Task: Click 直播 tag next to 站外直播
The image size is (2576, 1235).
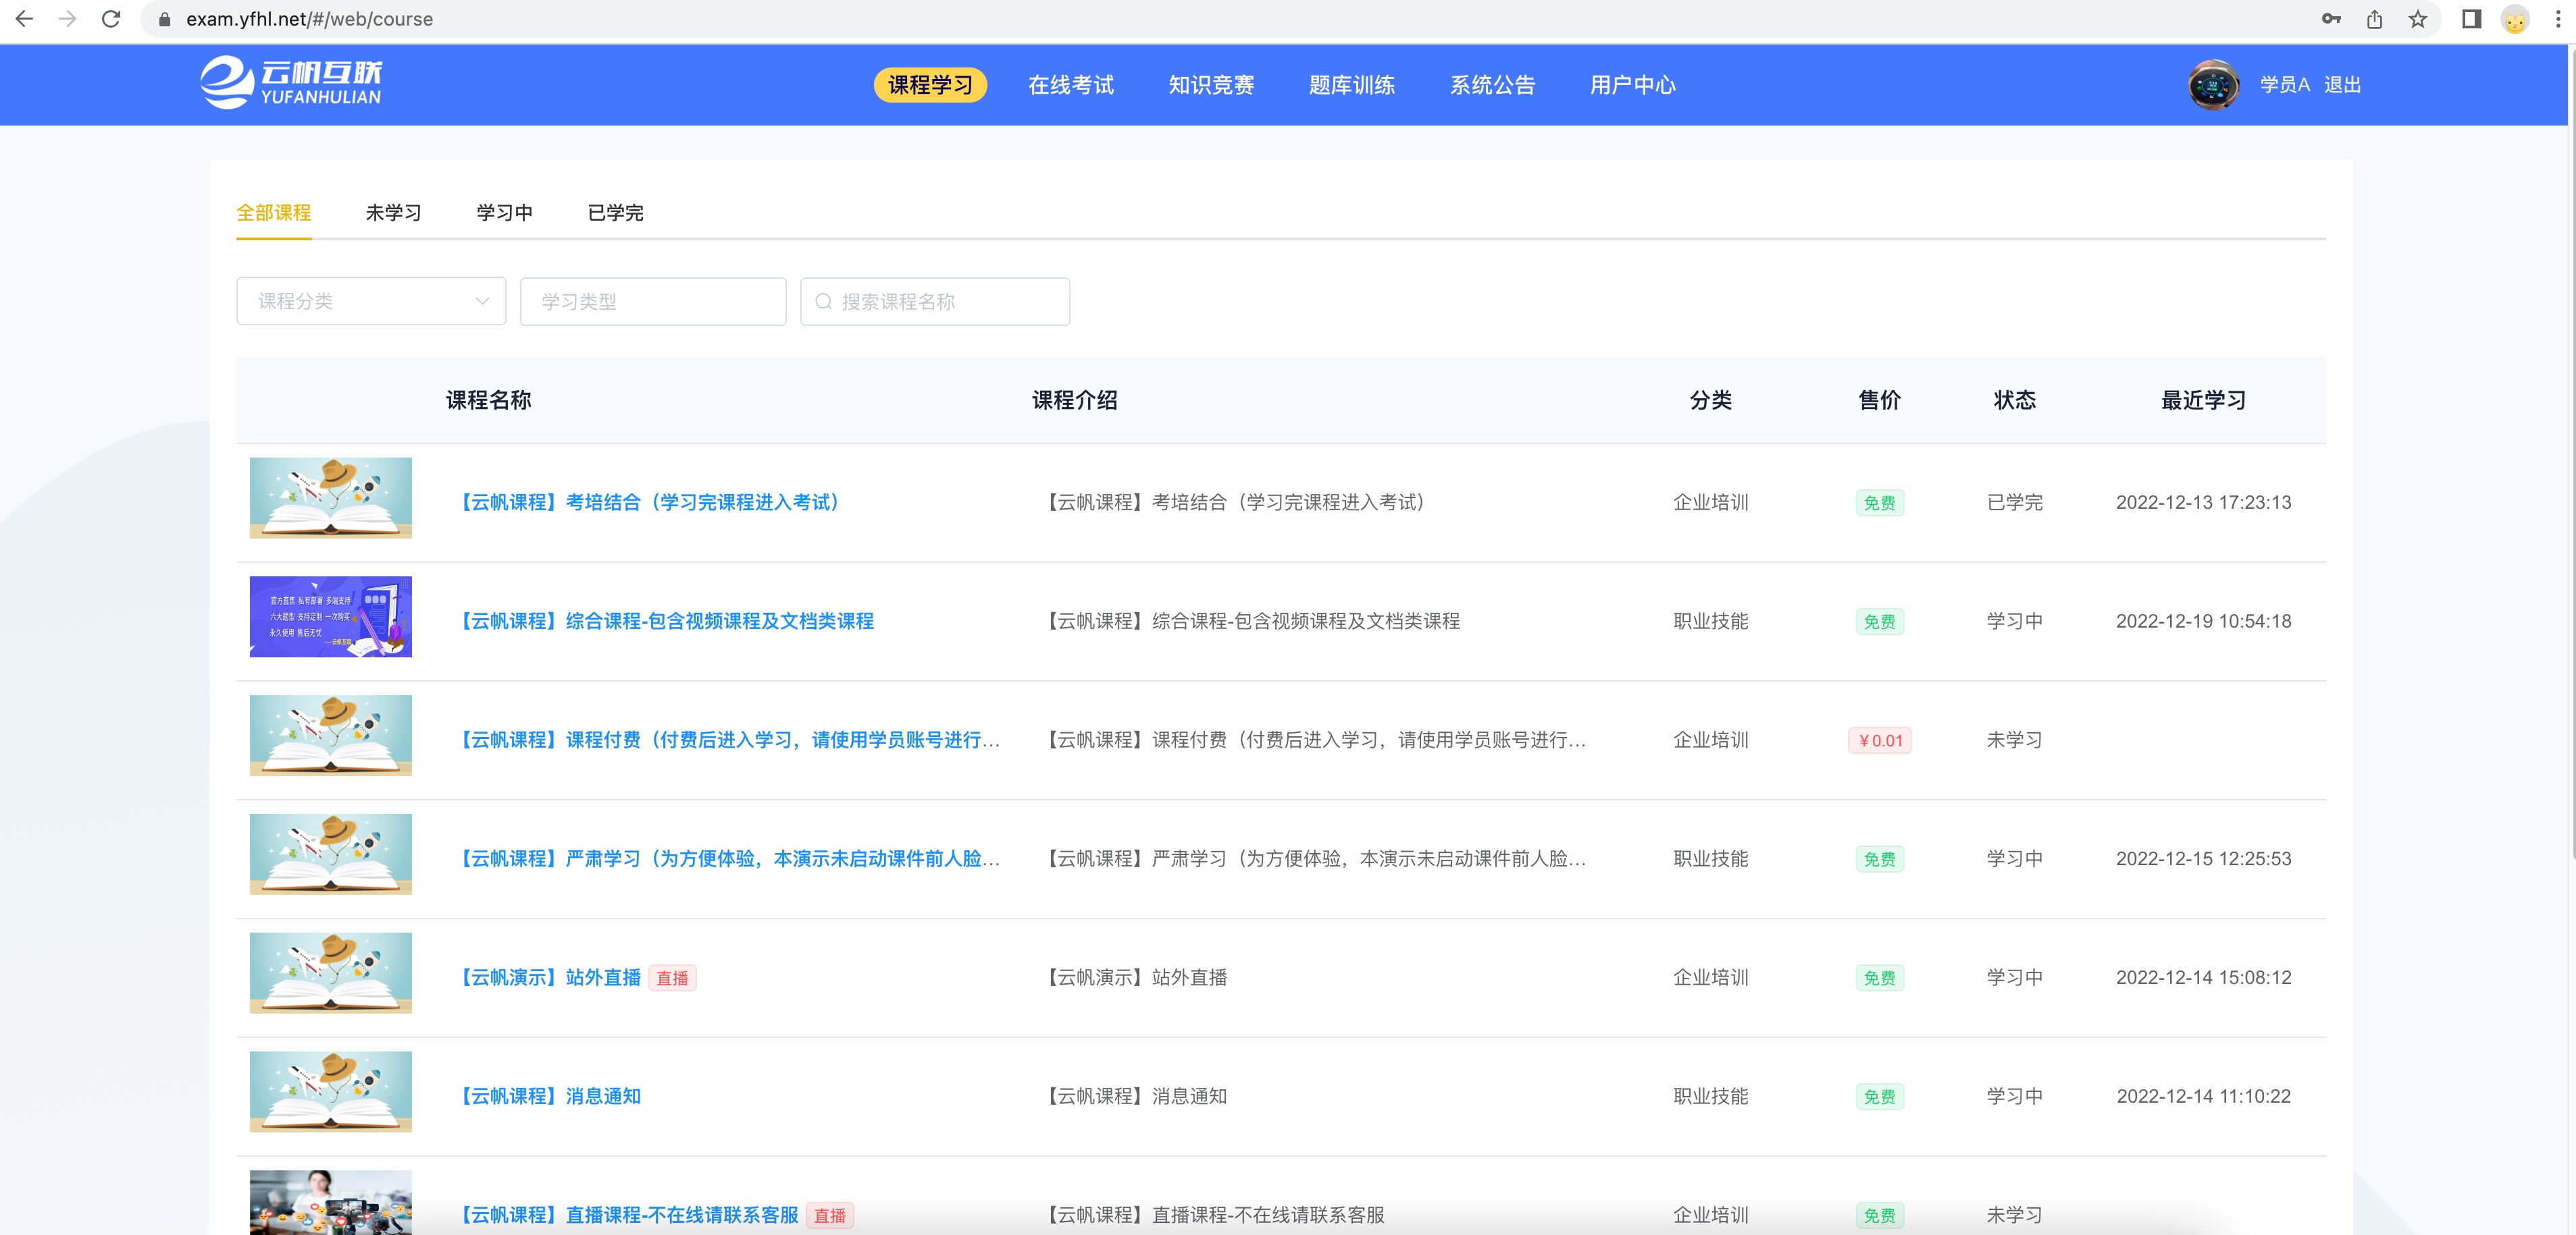Action: [672, 978]
